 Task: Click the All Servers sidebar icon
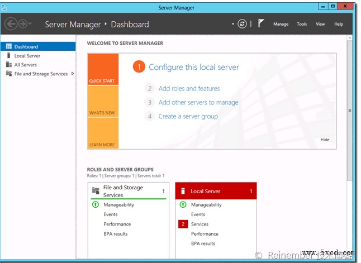(9, 64)
